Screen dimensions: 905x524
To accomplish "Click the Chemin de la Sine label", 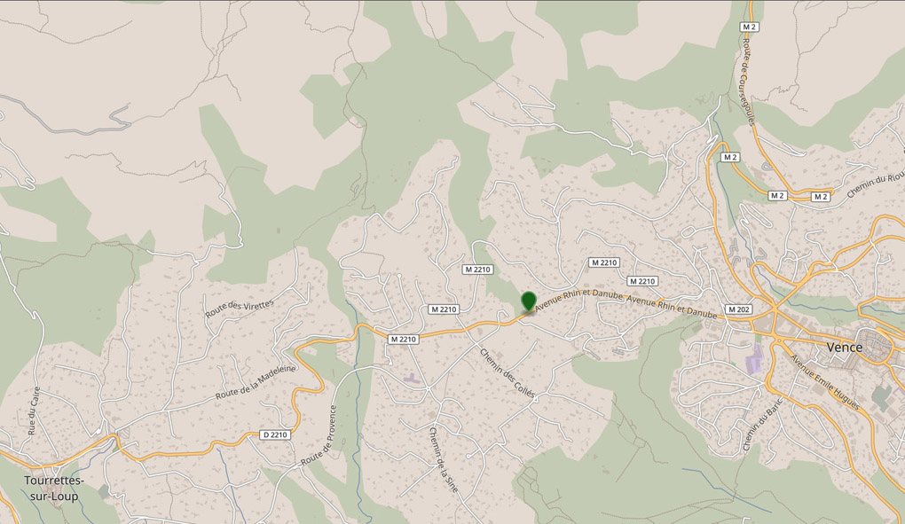I will tap(444, 460).
